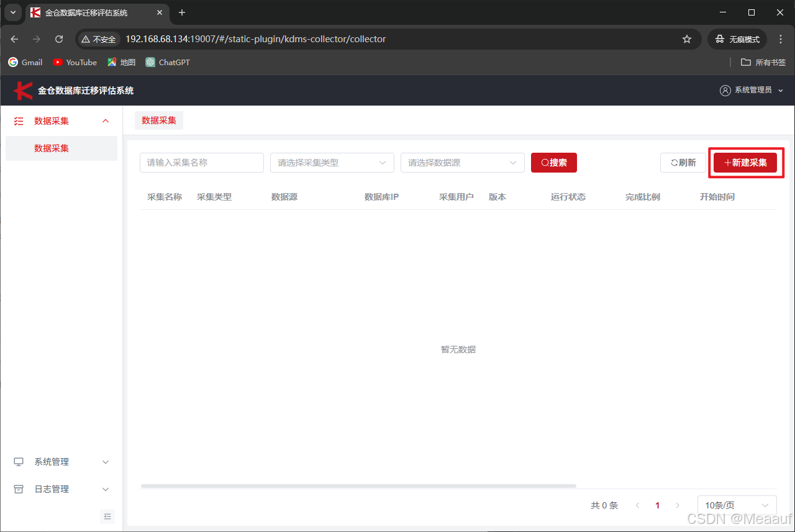Click the 刷新 button

(x=683, y=163)
